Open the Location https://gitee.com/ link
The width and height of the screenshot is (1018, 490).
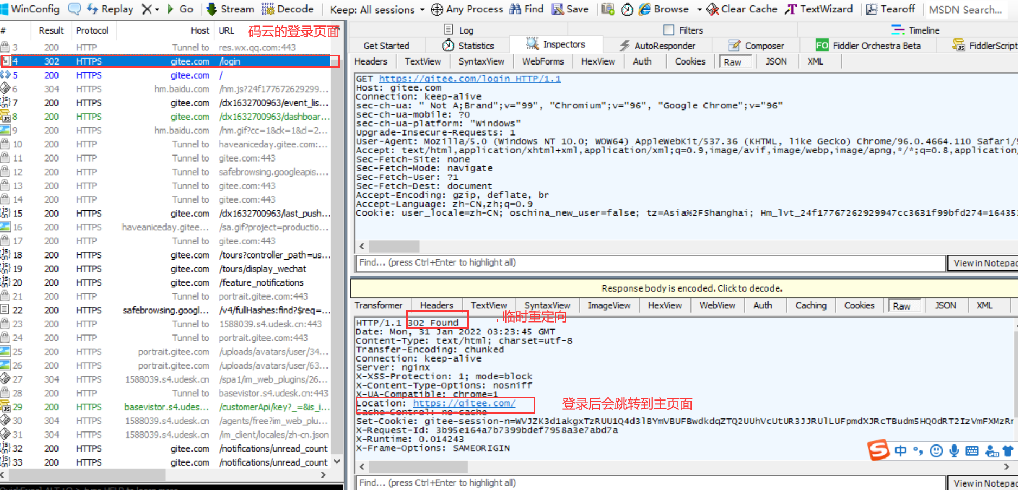[x=464, y=403]
